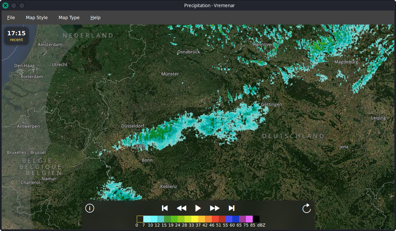Screen dimensions: 396x231
Task: Click the Amsterdam label on the map
Action: 50,45
